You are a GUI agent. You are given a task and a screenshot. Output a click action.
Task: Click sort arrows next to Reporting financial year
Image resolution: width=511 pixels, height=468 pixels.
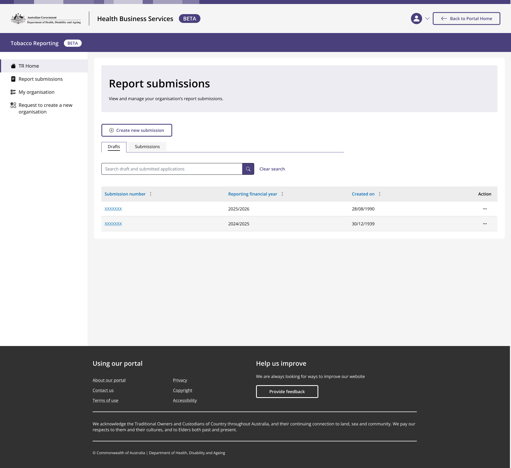[282, 194]
